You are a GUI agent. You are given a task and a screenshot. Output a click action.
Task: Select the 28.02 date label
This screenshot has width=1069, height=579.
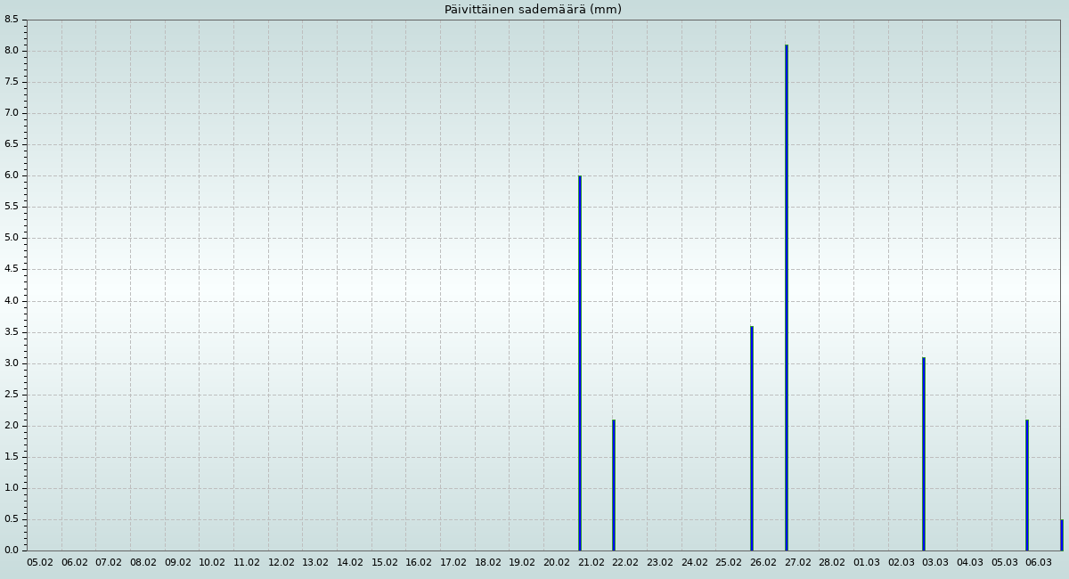[x=832, y=562]
